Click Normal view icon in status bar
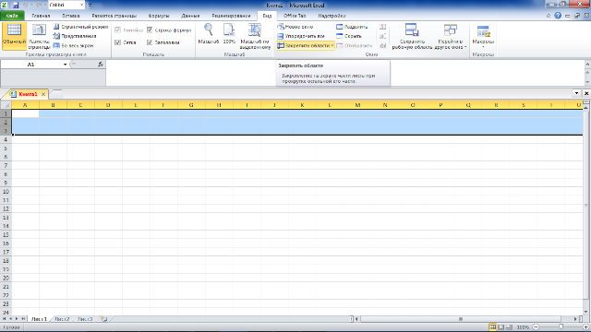 tap(492, 327)
